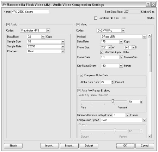The width and height of the screenshot is (158, 152).
Task: Expand the Sample Size dropdown
Action: 63,41
